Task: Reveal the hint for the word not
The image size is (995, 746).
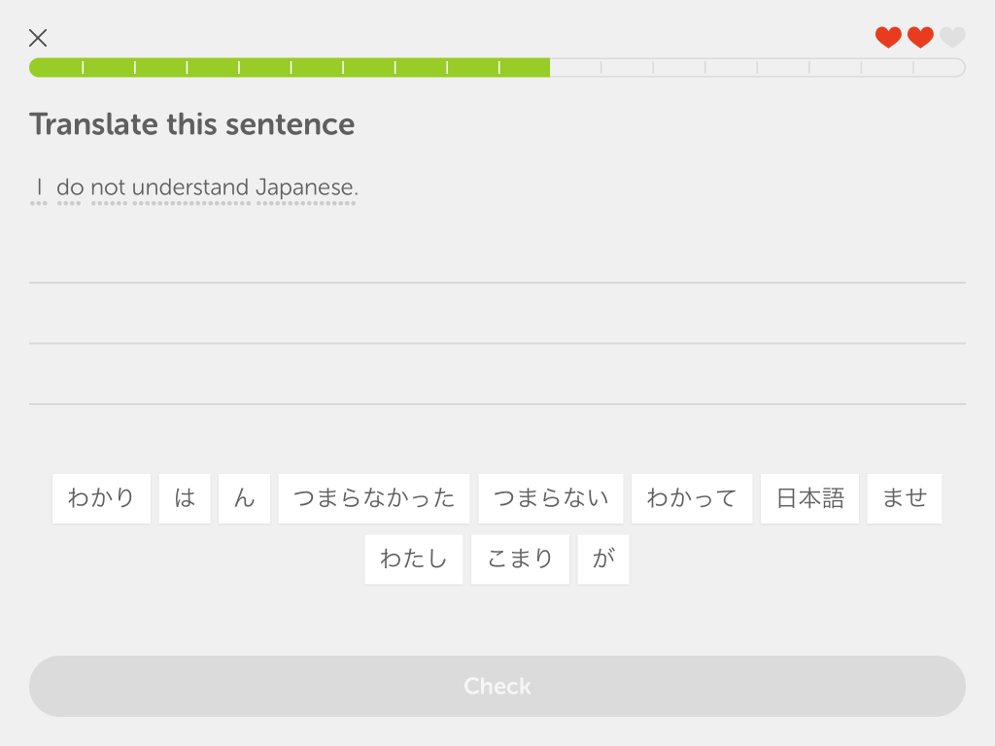Action: (109, 187)
